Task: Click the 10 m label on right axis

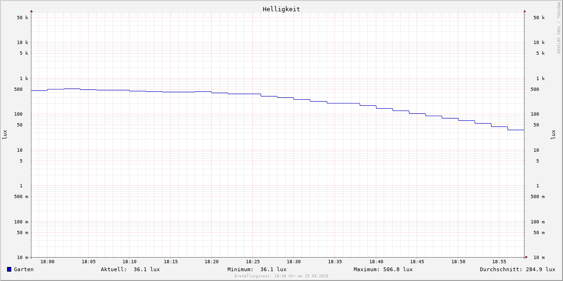Action: (539, 258)
